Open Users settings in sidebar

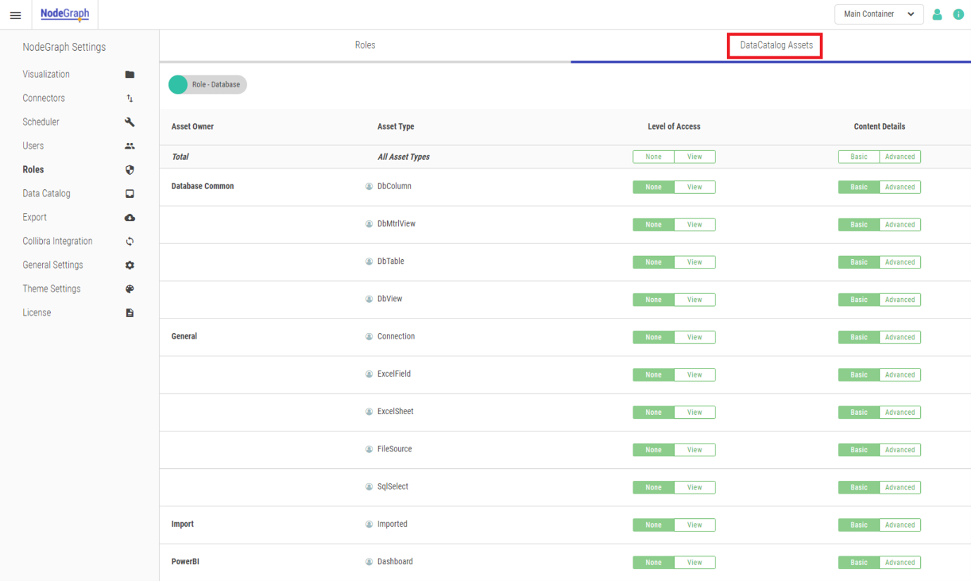33,146
